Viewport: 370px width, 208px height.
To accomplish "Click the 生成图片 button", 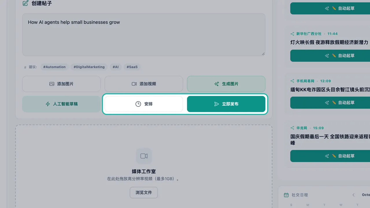I will pyautogui.click(x=226, y=84).
